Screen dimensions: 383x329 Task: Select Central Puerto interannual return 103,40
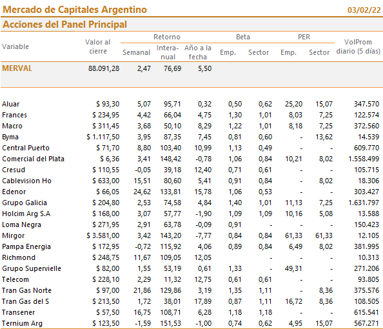click(x=170, y=148)
